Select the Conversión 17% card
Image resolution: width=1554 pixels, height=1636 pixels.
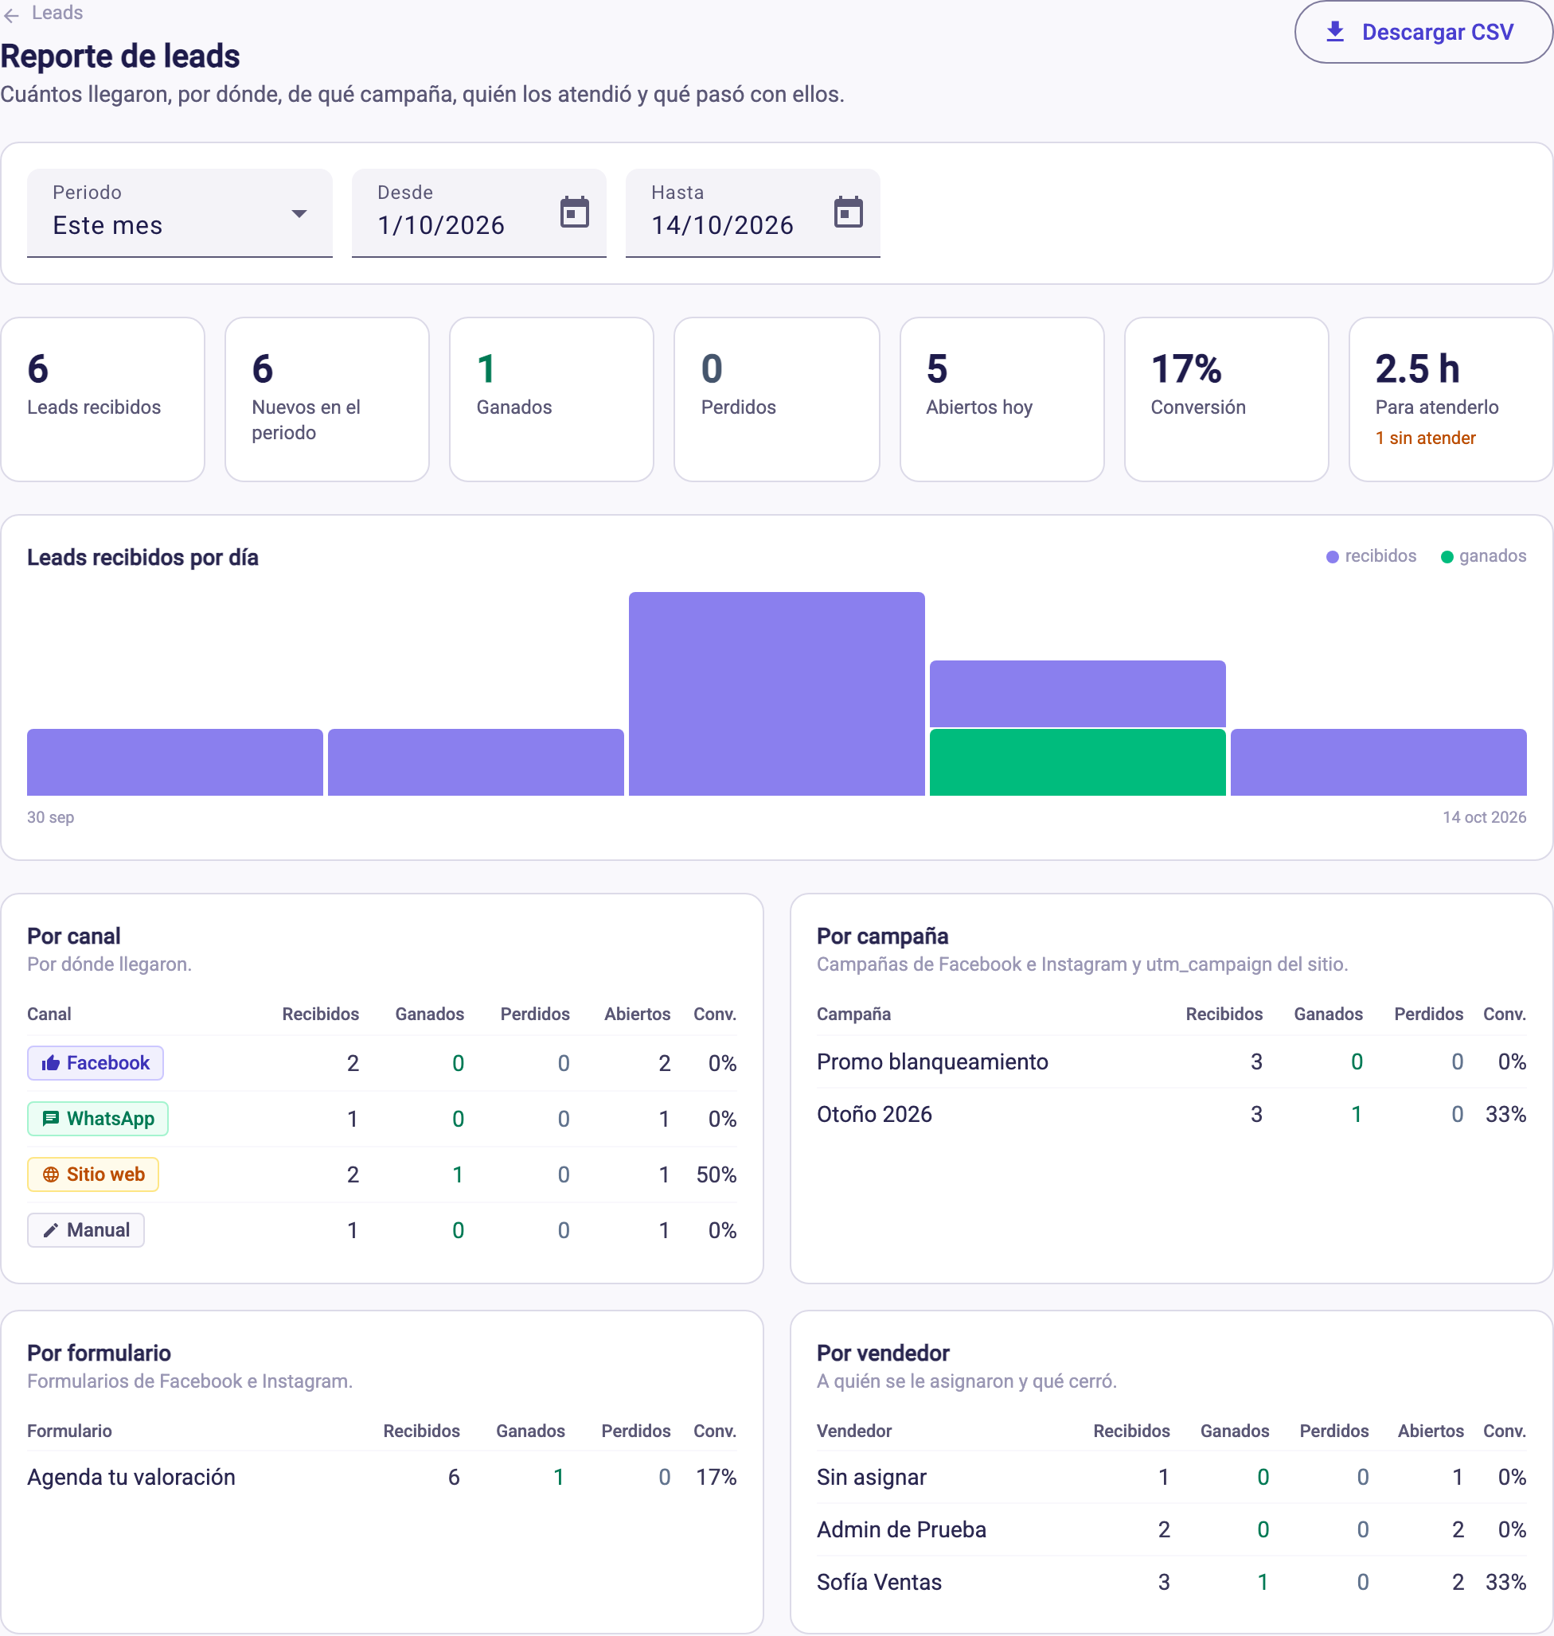pos(1226,399)
